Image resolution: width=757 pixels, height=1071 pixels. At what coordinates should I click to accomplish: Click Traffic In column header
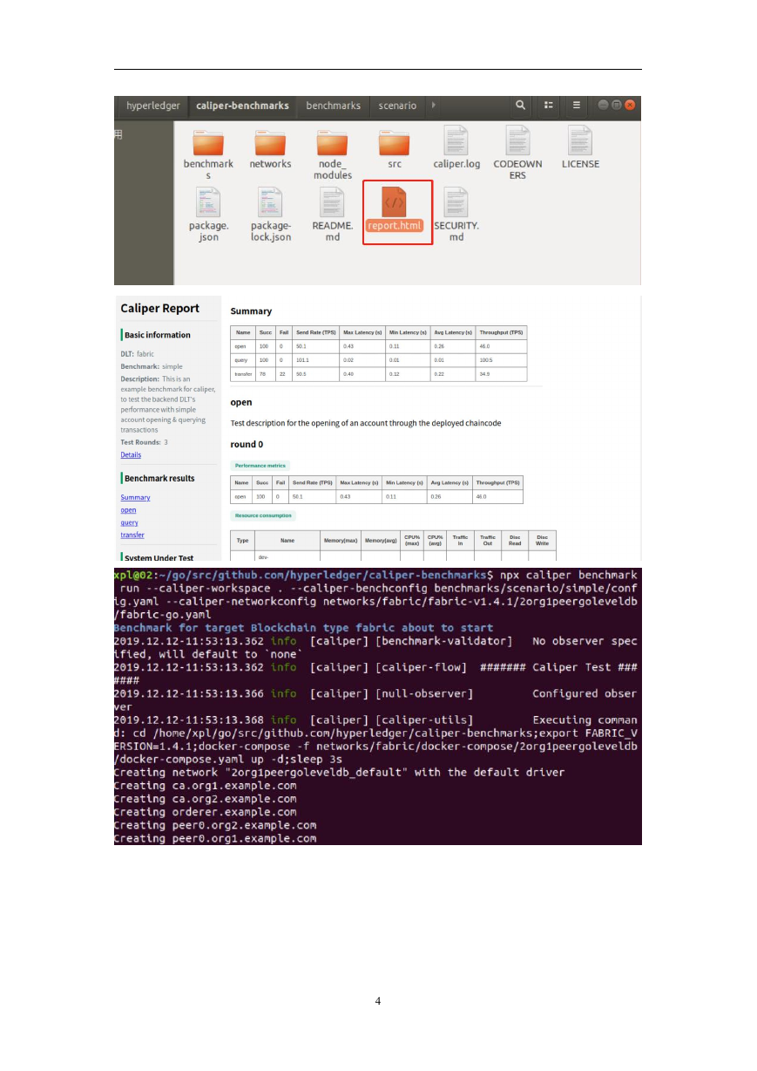pos(460,541)
